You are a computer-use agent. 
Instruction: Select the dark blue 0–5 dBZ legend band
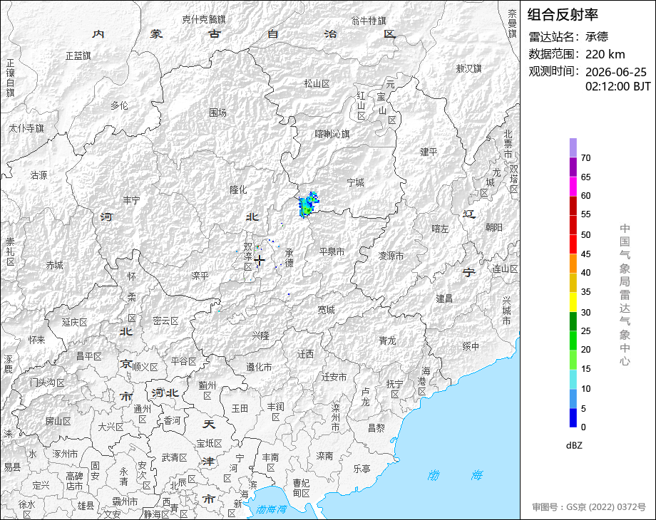573,417
